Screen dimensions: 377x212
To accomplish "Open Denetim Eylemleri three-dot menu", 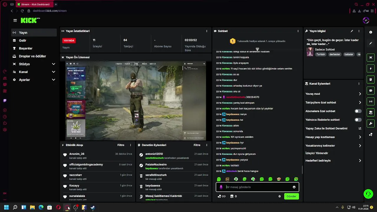I will 206,145.
